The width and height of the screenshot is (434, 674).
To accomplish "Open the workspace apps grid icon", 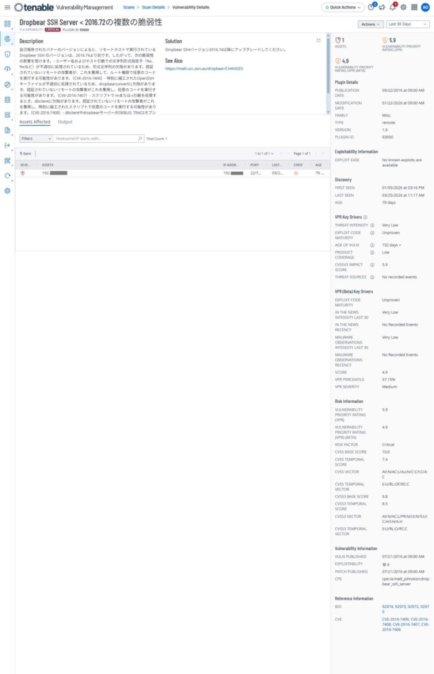I will (414, 7).
